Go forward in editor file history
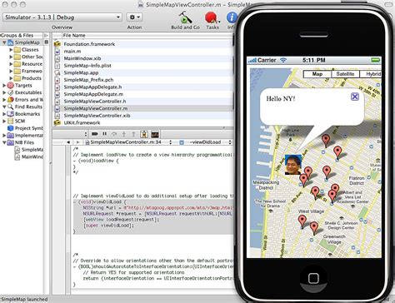This screenshot has width=395, height=303. point(77,142)
